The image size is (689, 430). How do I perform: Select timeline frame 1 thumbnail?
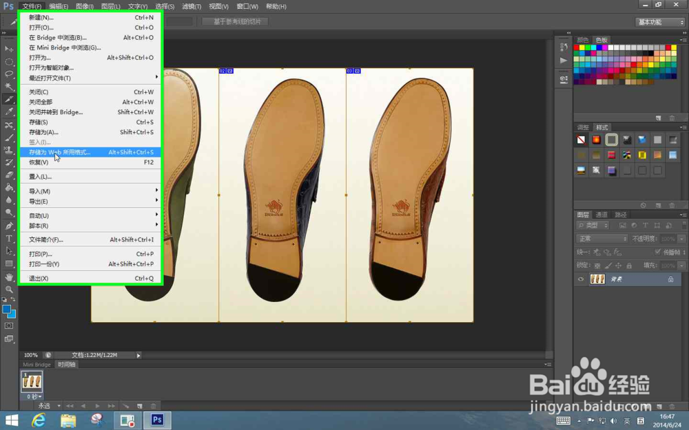pyautogui.click(x=32, y=381)
